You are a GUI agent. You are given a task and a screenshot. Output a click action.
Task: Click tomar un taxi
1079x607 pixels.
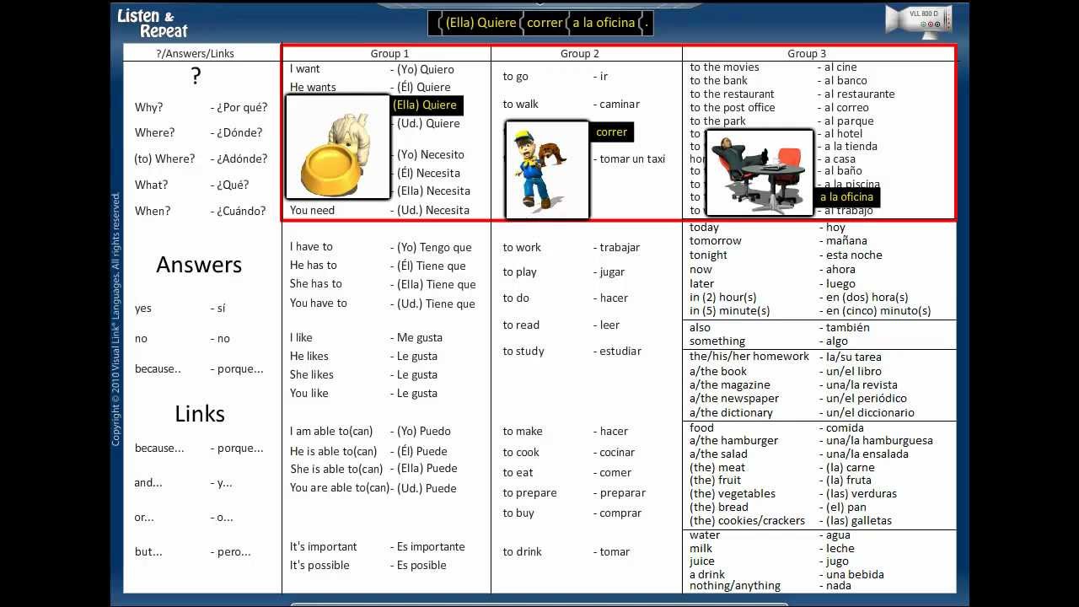click(x=632, y=159)
